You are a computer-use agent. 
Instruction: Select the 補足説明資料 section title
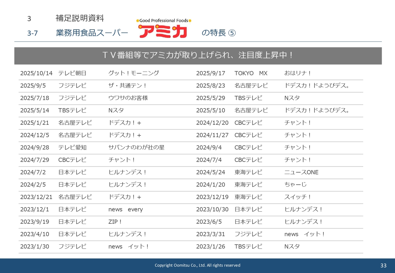click(x=80, y=18)
